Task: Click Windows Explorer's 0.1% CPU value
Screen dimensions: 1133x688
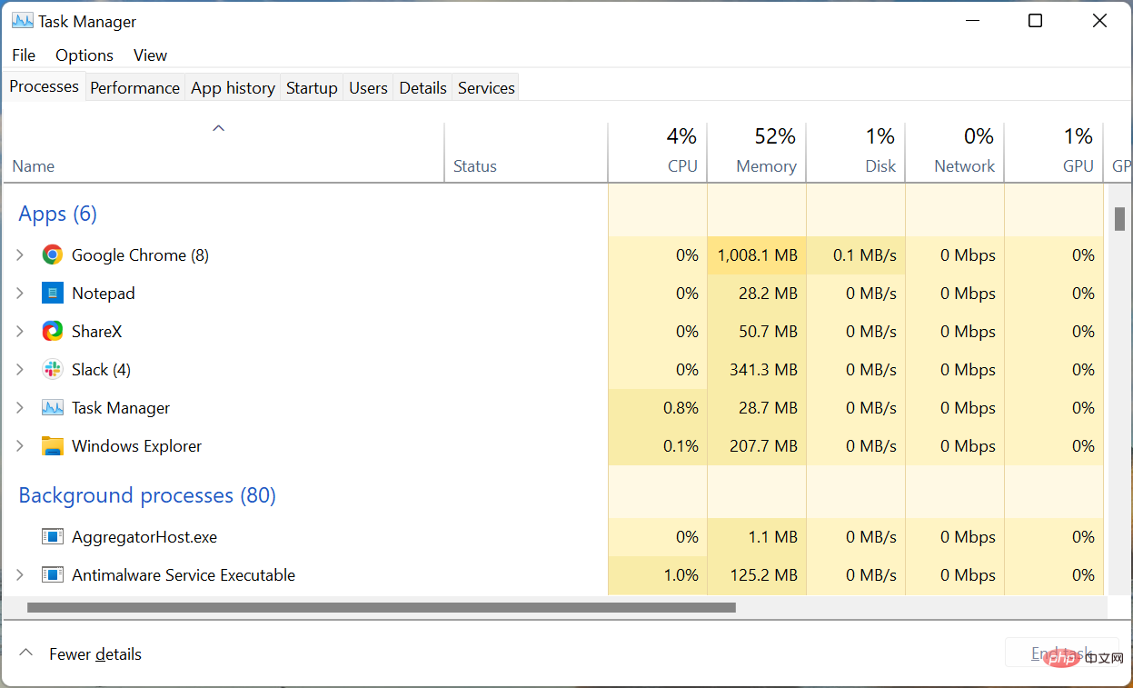Action: point(681,446)
